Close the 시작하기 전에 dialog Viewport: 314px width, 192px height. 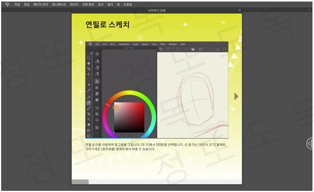pyautogui.click(x=240, y=10)
